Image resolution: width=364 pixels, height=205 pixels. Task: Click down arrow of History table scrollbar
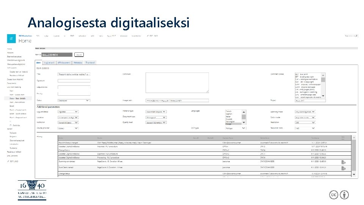click(x=354, y=174)
